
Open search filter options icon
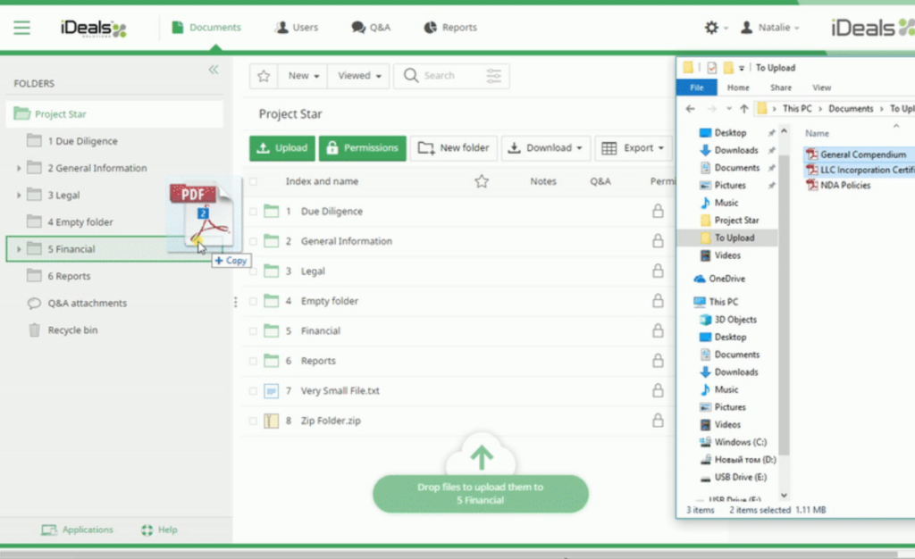494,76
